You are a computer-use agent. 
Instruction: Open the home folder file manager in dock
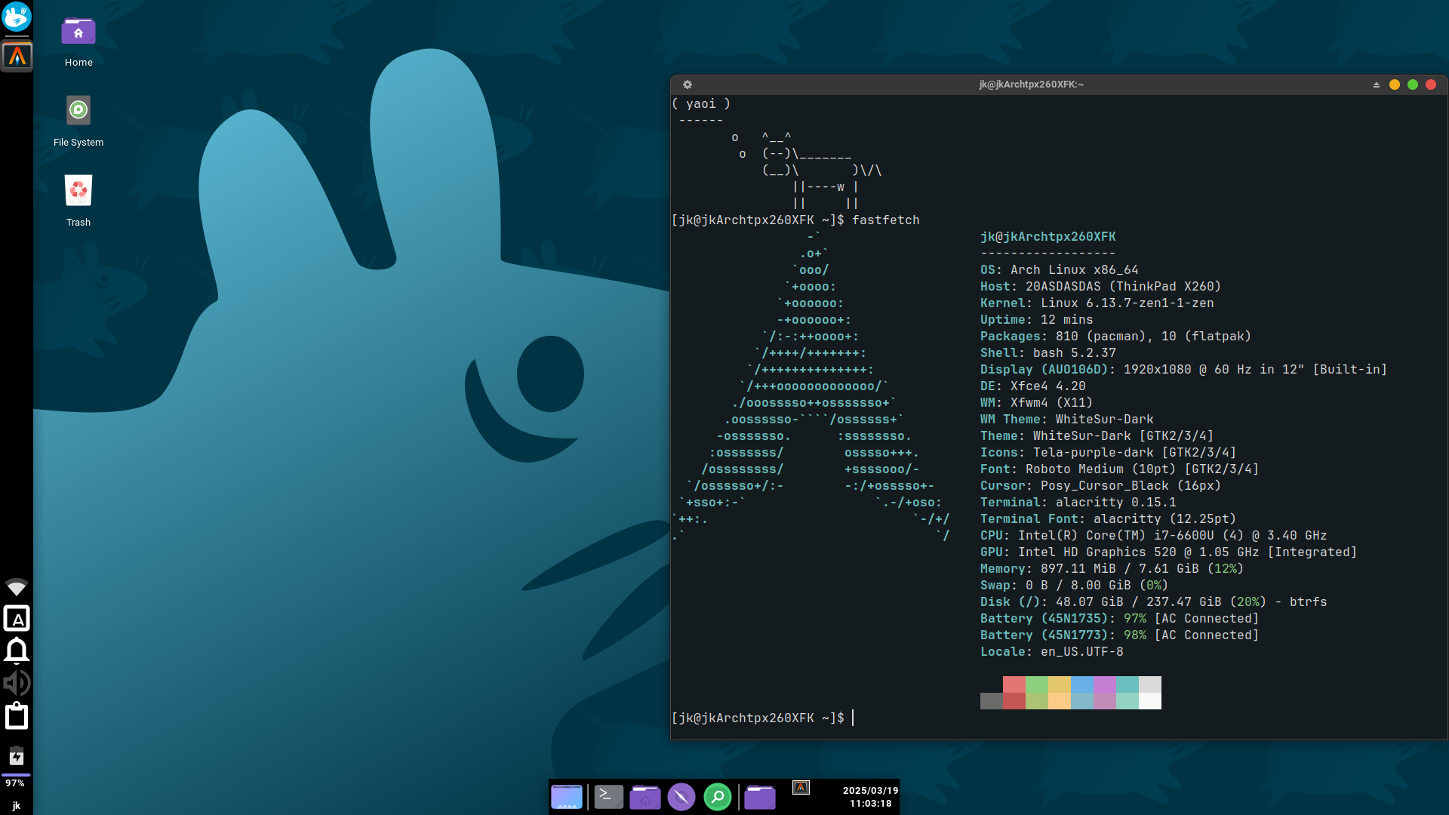(645, 797)
